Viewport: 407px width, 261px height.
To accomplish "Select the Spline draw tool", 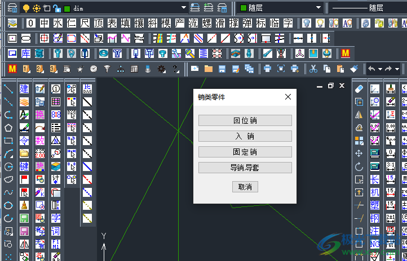I will (8, 192).
